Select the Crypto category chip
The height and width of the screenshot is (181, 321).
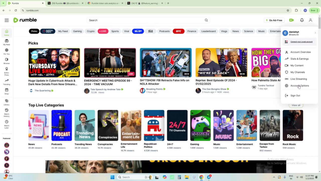(x=91, y=31)
